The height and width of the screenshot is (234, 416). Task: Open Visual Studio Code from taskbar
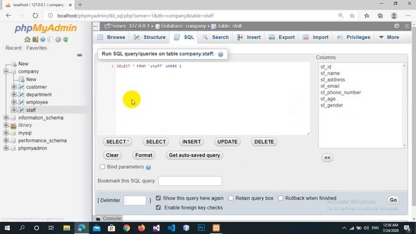point(172,228)
